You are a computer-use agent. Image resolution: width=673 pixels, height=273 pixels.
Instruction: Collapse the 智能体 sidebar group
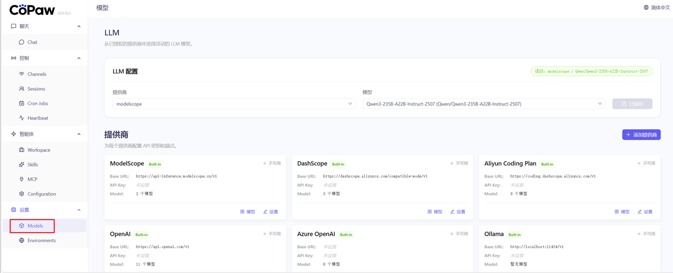click(79, 134)
